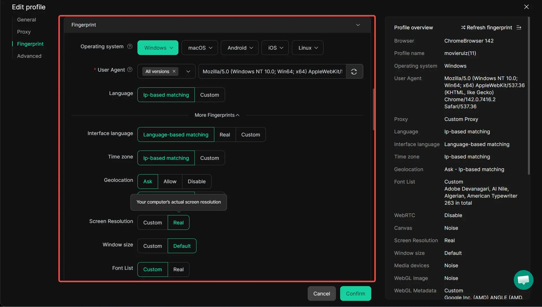Viewport: 542px width, 307px height.
Task: Click the User Agent text field
Action: [272, 72]
